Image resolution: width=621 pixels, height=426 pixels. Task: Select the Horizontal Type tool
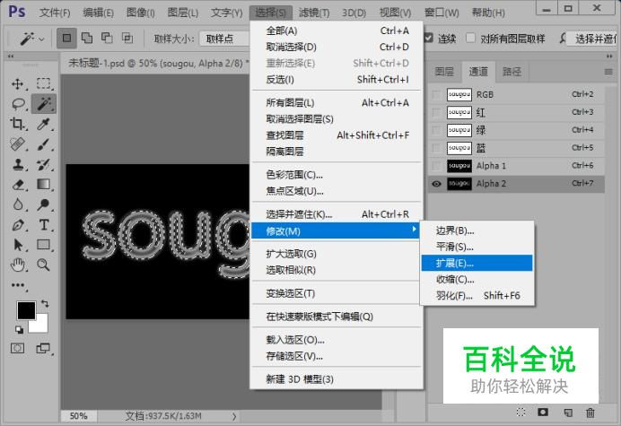click(44, 225)
